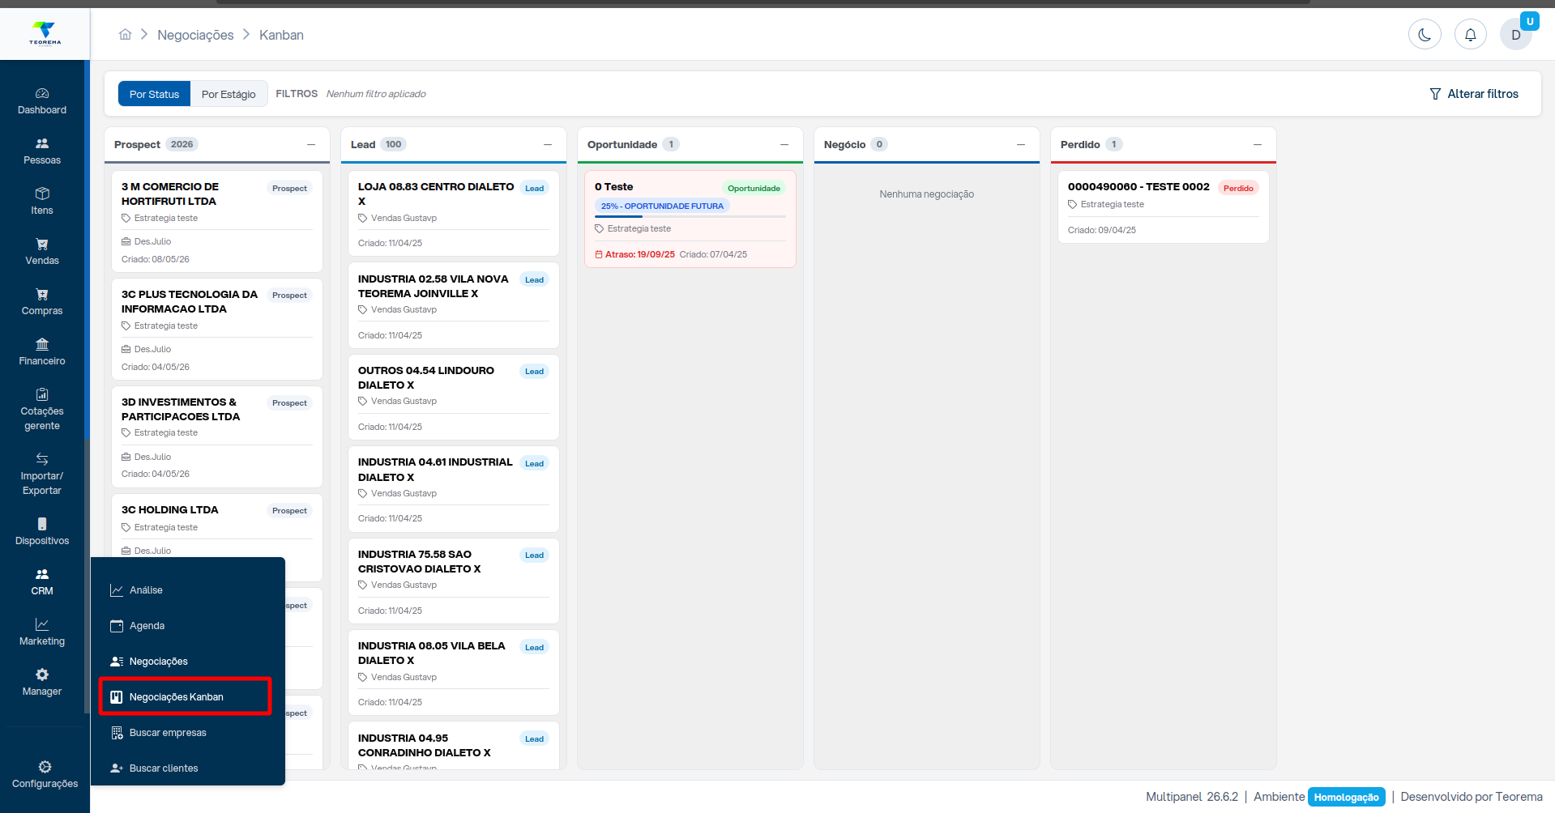1555x813 pixels.
Task: Click the Teorema logo
Action: coord(45,33)
